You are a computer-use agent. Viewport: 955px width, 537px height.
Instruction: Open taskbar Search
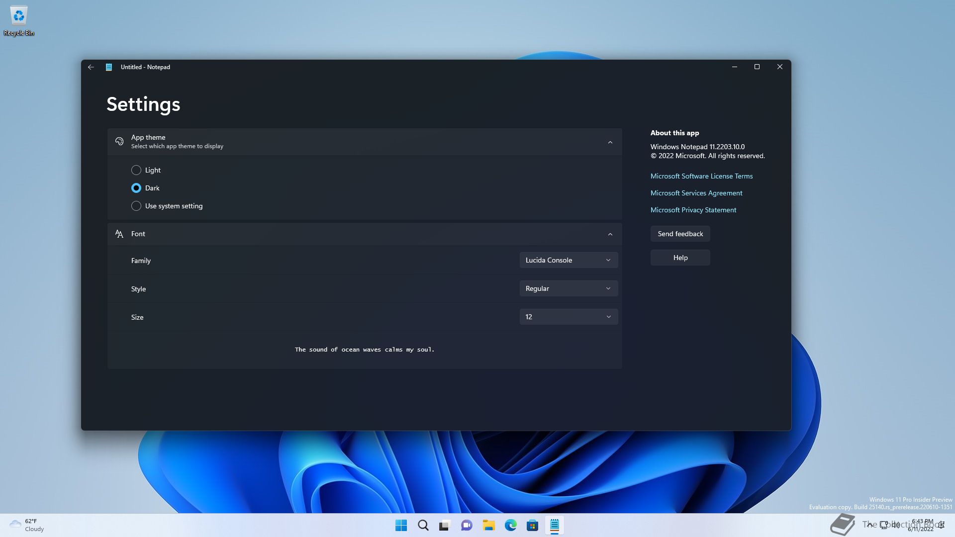[423, 526]
